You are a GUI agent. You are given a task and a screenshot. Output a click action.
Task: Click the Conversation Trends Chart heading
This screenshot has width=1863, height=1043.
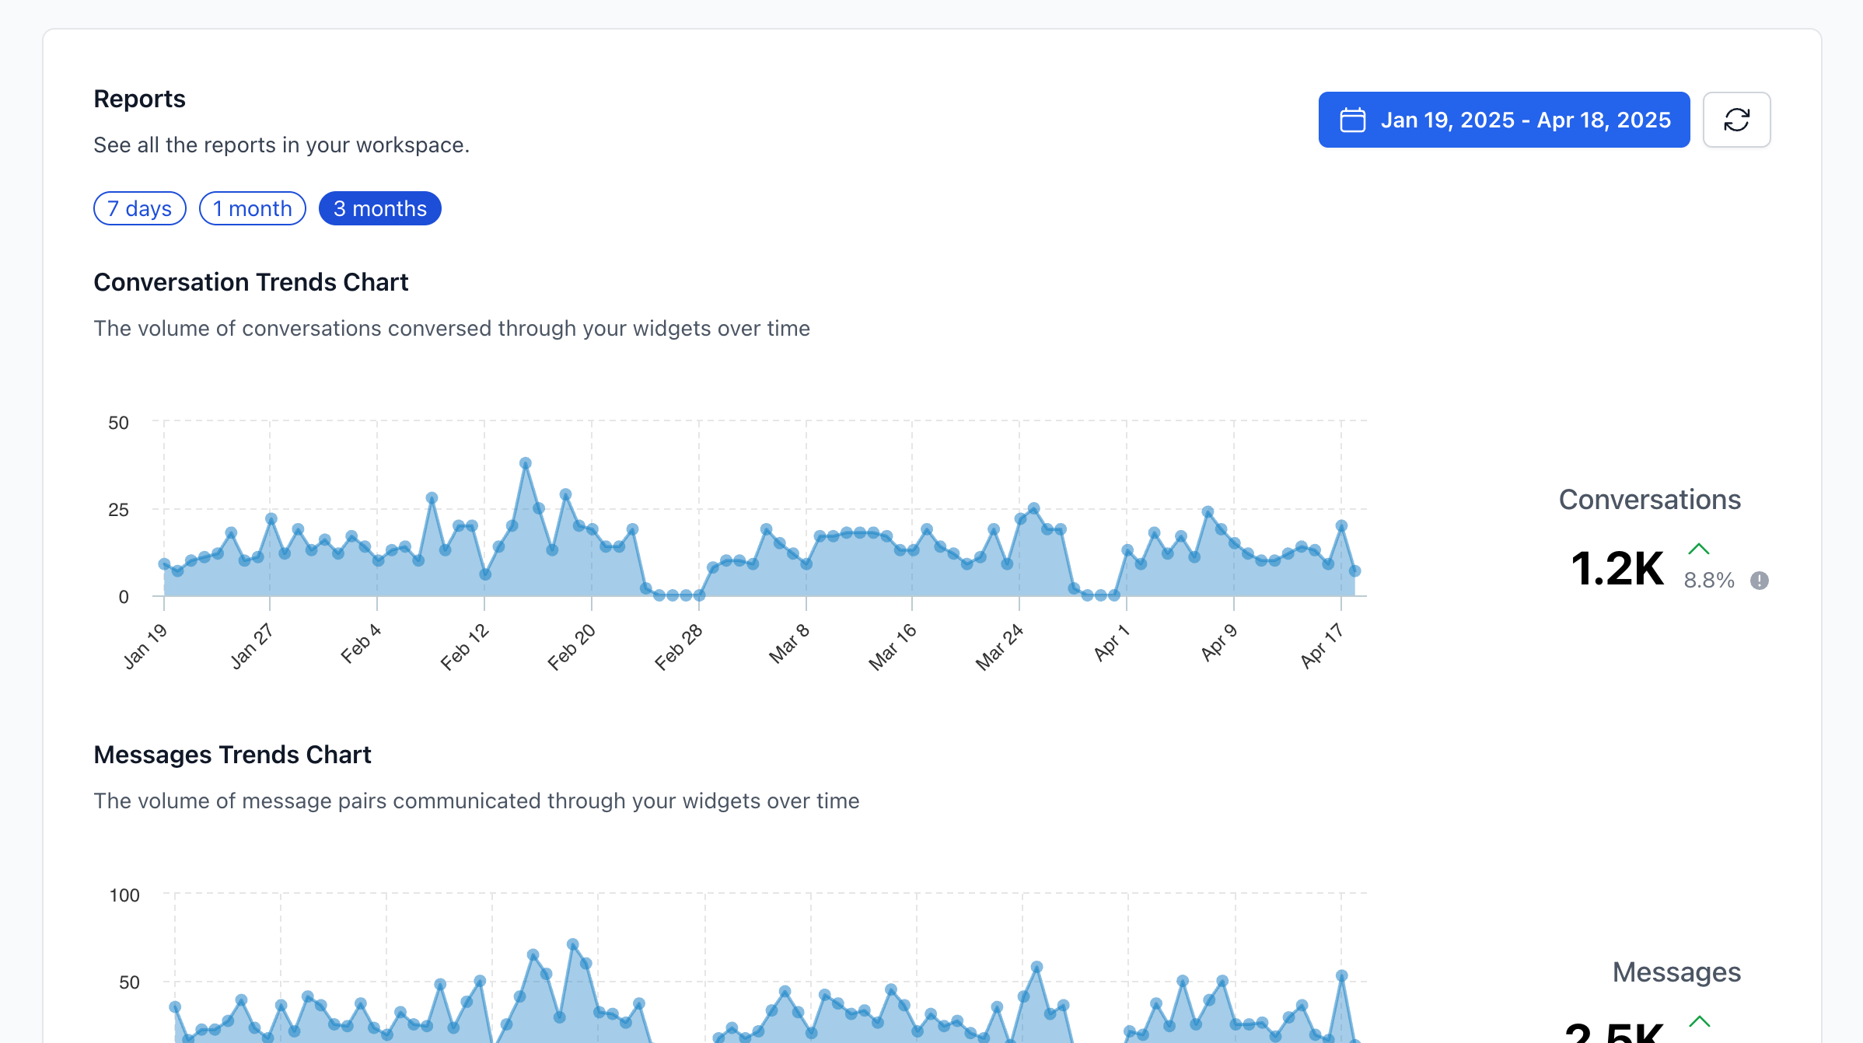click(250, 282)
